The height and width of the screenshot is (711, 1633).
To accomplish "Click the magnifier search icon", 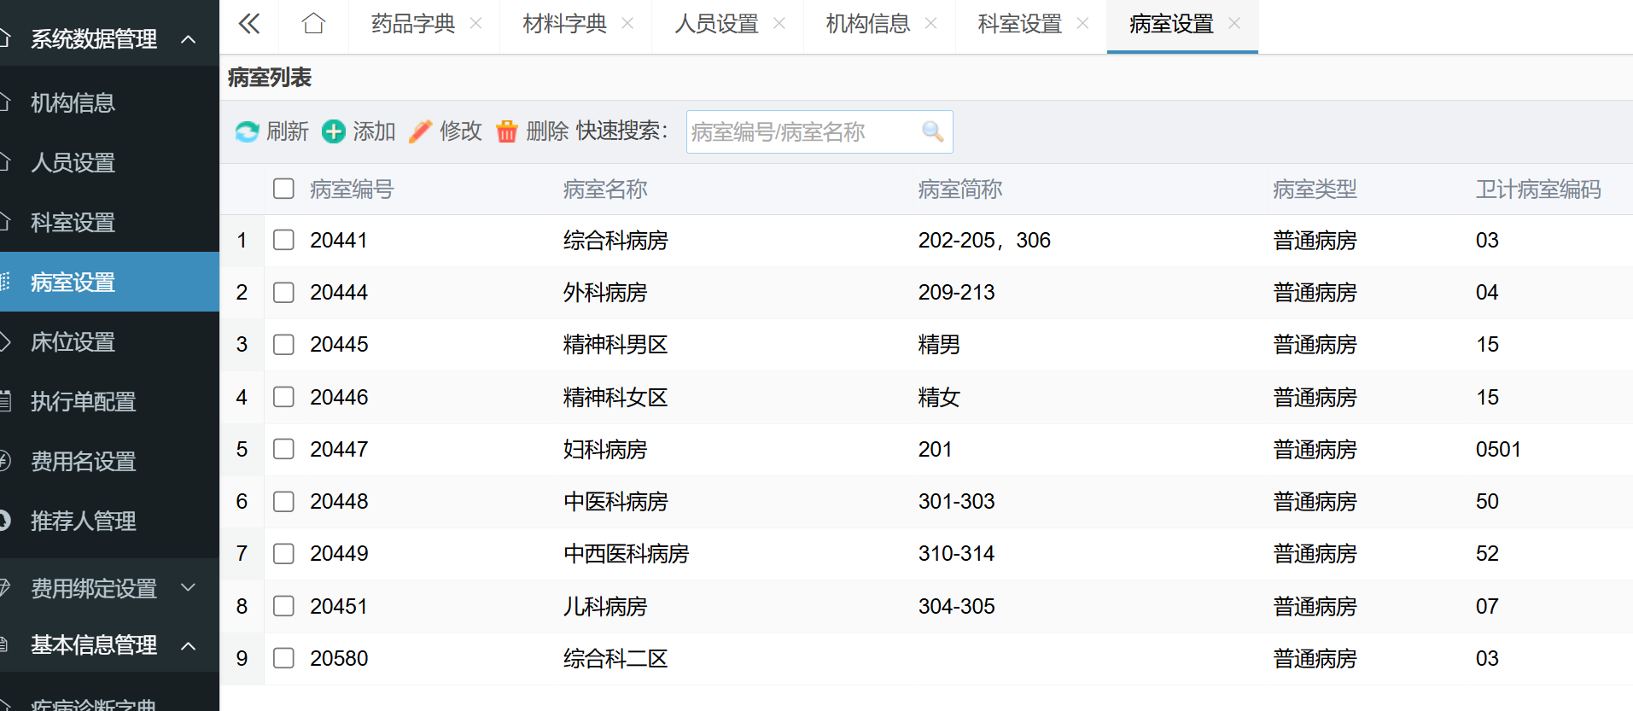I will [932, 131].
